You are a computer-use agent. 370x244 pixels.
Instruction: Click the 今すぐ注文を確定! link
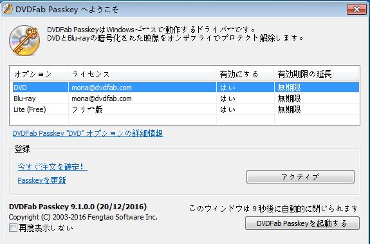click(x=52, y=167)
